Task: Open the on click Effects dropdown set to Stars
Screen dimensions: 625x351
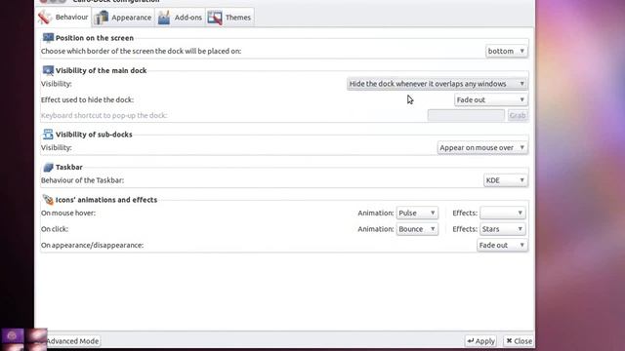Action: click(x=502, y=229)
